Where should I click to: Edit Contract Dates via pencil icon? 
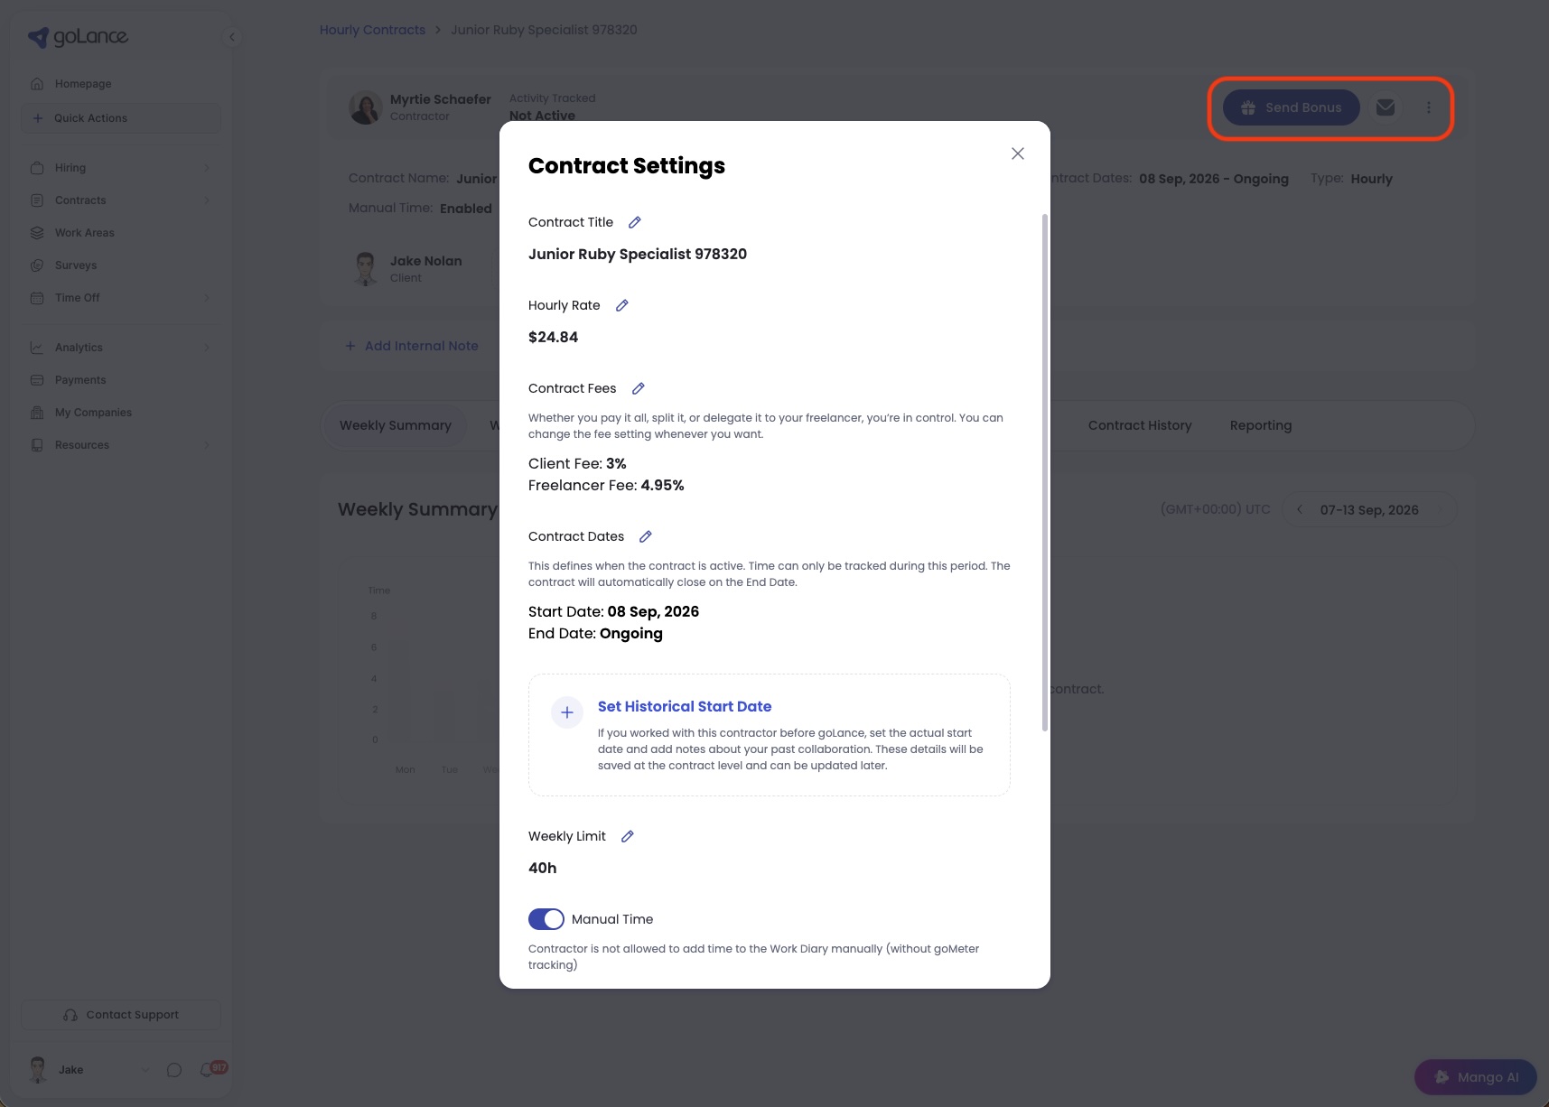click(646, 536)
